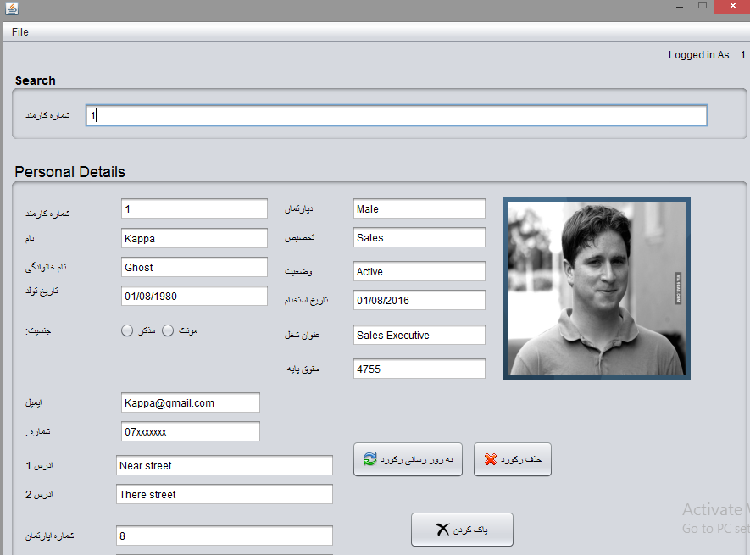Click the address 1 field Near street
The height and width of the screenshot is (555, 750).
(224, 465)
